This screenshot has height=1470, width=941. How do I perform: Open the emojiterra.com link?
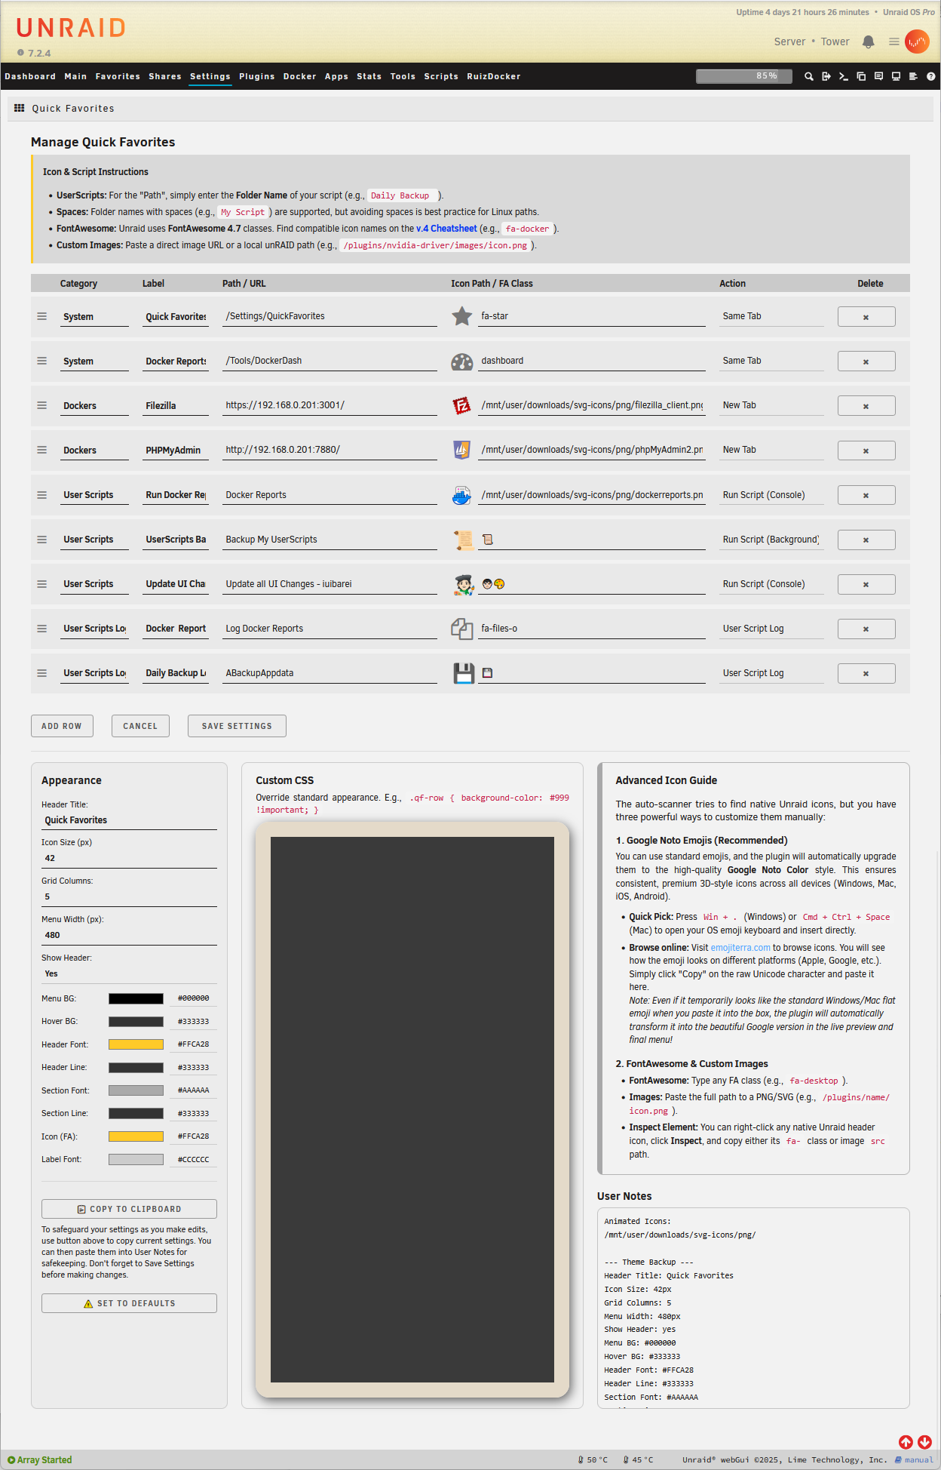pos(740,948)
